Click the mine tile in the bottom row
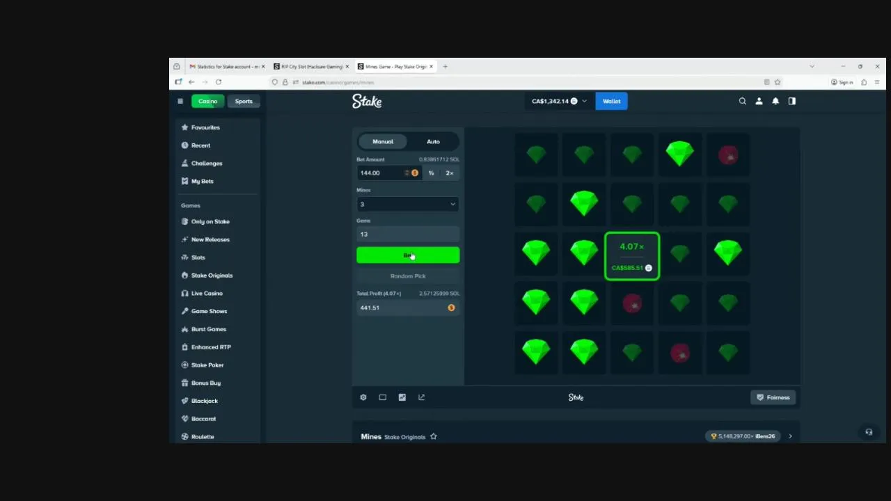Viewport: 891px width, 501px height. click(x=680, y=353)
